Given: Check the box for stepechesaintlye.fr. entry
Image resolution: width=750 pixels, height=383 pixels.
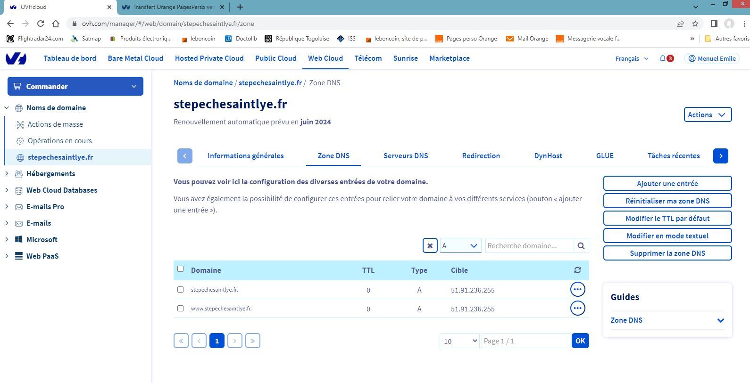Looking at the screenshot, I should (180, 290).
